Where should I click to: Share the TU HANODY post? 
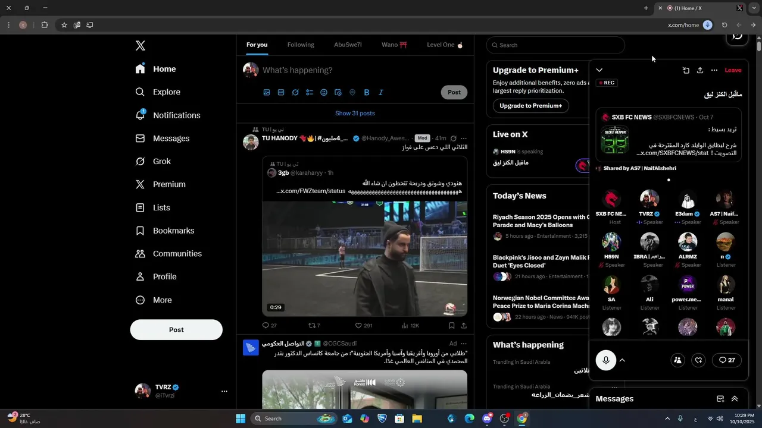464,326
